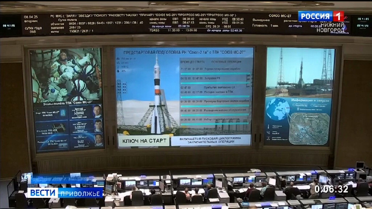Viewport: 372px width, 209px height.
Task: Click the progress bar under Термостатирование корабля
Action: [215, 74]
